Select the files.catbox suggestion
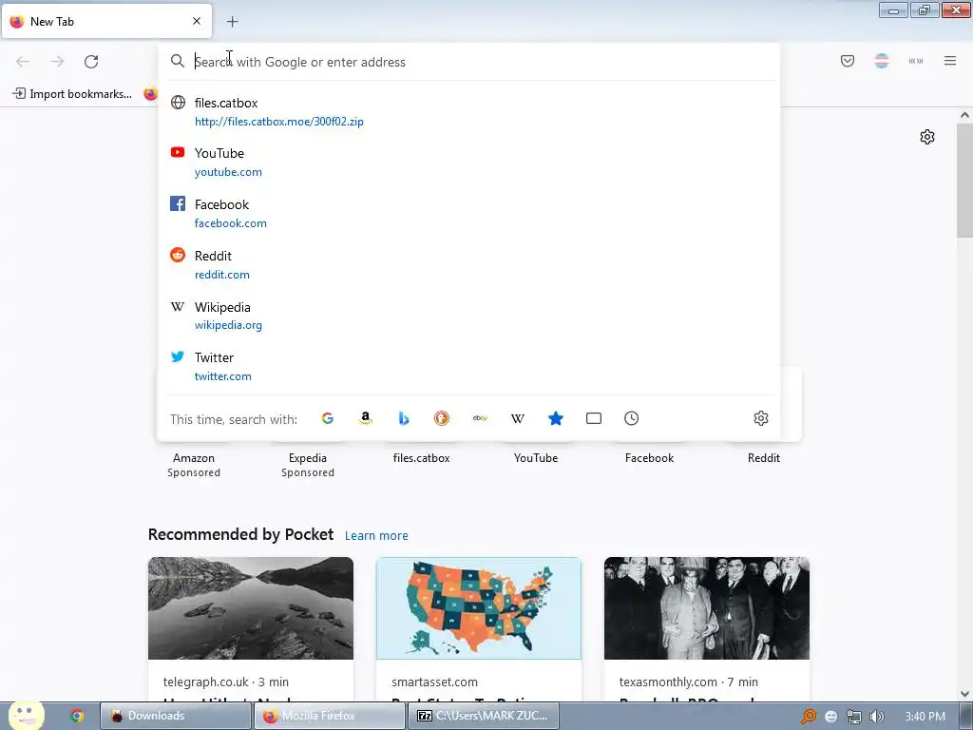 click(468, 112)
